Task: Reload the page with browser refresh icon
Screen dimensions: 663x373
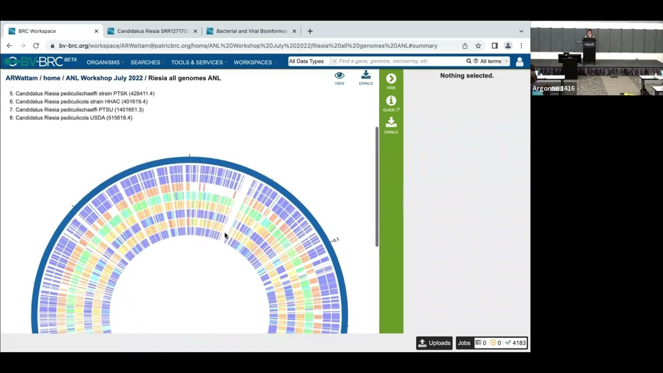Action: 36,46
